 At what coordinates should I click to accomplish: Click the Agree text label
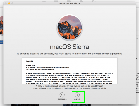(x=77, y=99)
